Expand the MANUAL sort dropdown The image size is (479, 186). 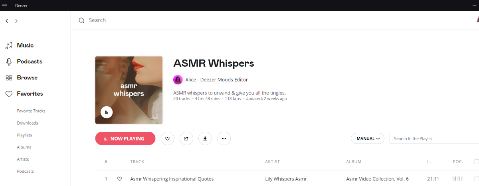[x=368, y=139]
